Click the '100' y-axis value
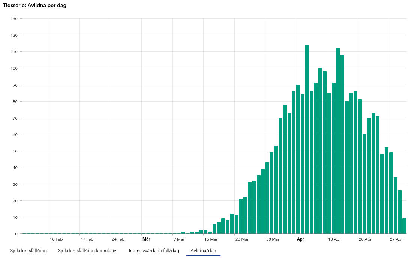 coord(14,68)
